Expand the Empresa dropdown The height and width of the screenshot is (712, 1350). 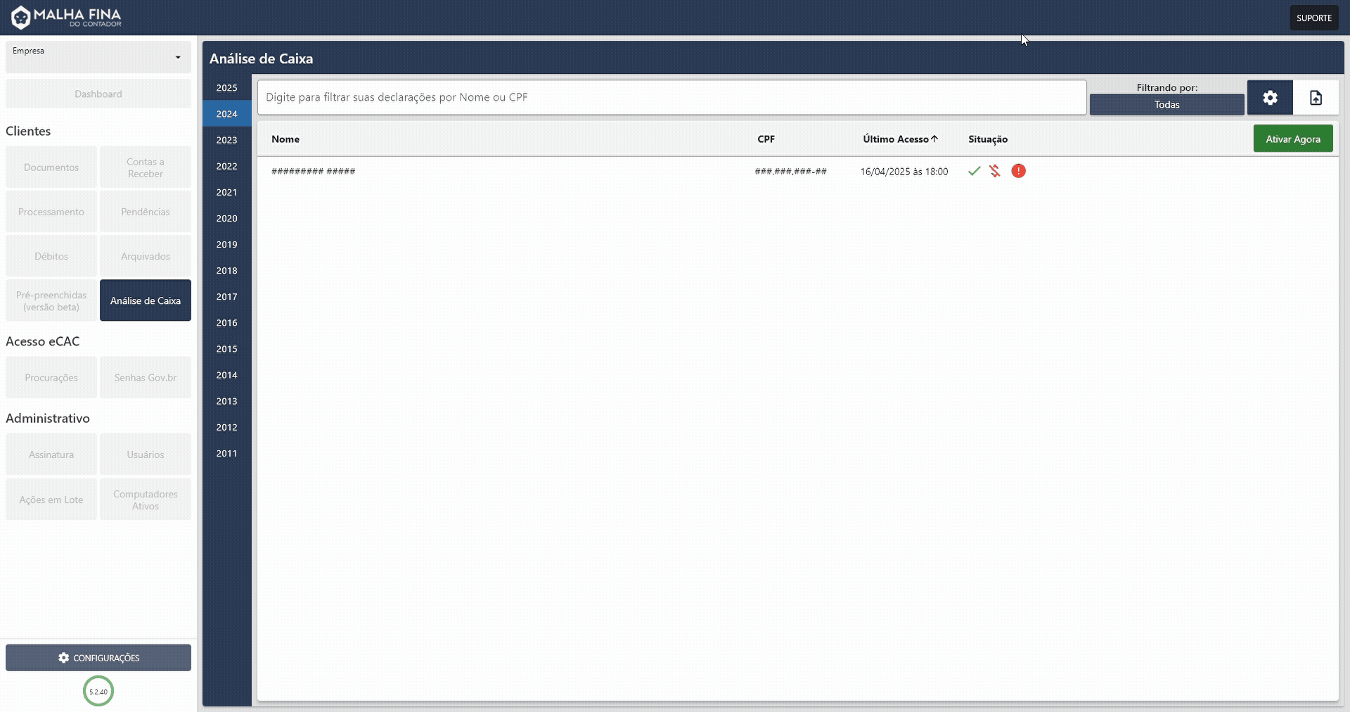(x=98, y=57)
